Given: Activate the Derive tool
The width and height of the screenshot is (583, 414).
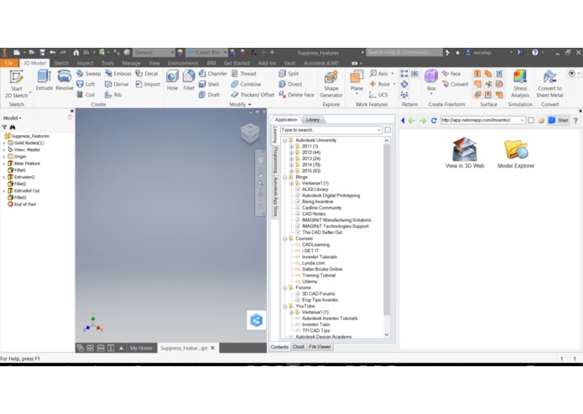Looking at the screenshot, I should (117, 85).
